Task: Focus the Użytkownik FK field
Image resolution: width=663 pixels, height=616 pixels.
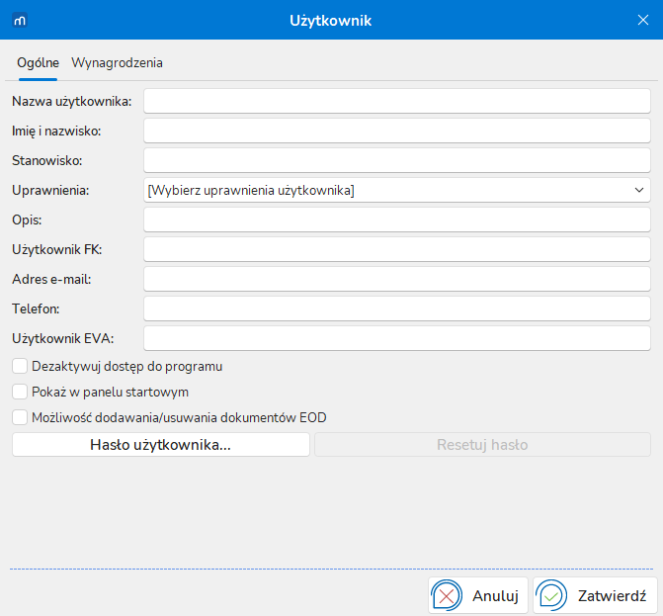Action: pyautogui.click(x=396, y=249)
